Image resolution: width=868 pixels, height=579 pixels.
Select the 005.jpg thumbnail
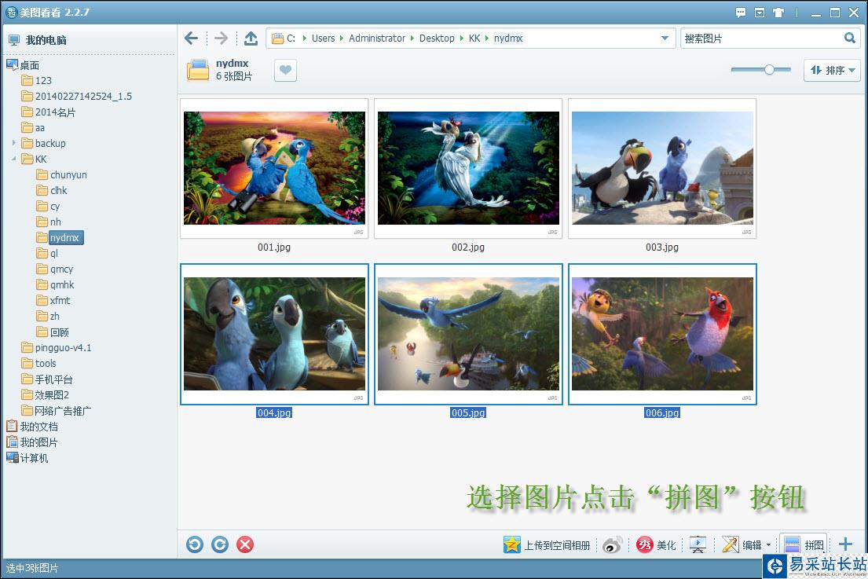(x=468, y=334)
